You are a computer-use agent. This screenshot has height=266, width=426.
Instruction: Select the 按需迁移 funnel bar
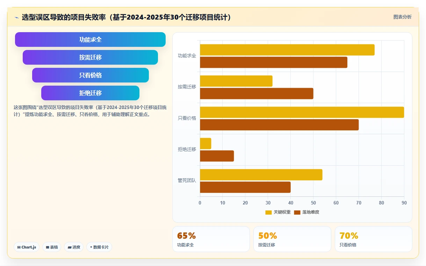pyautogui.click(x=90, y=57)
